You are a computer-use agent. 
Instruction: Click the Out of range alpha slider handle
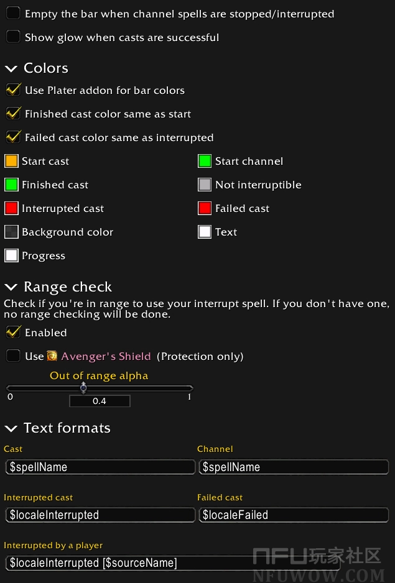(83, 388)
